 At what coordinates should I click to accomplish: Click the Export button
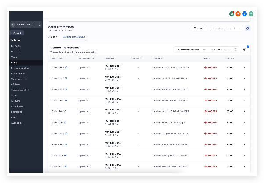point(199,28)
